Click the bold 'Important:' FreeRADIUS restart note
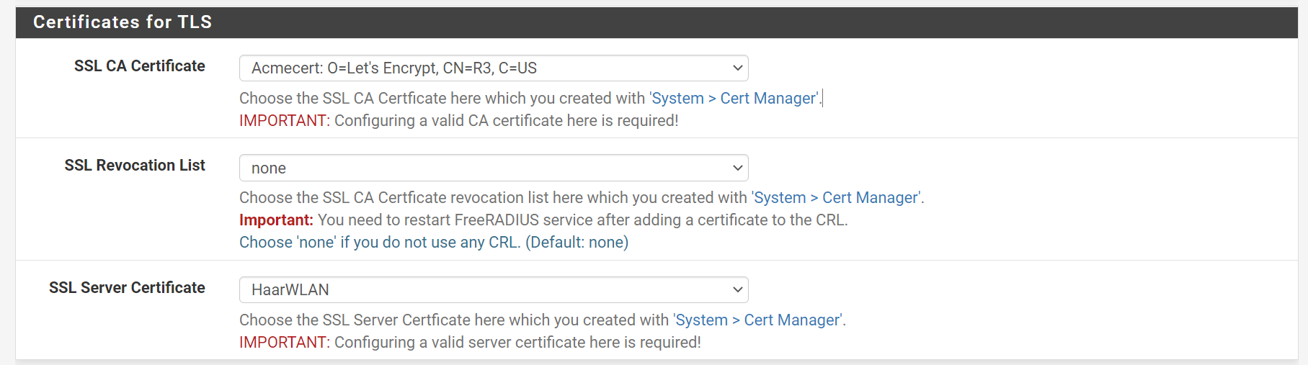This screenshot has width=1308, height=365. click(276, 220)
